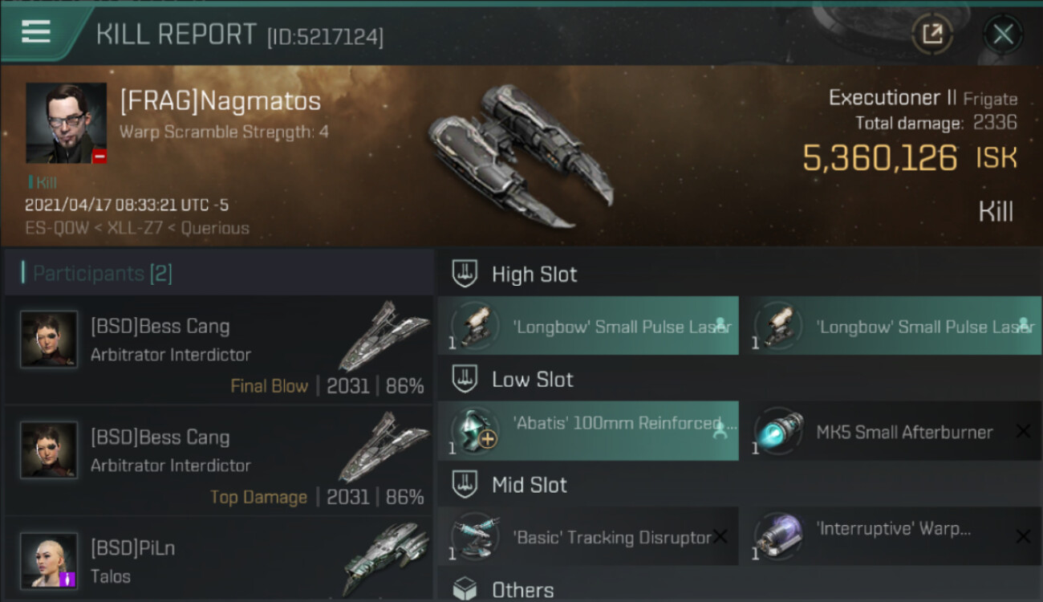Select first 'Longbow' Small Pulse Laser icon

(x=474, y=326)
